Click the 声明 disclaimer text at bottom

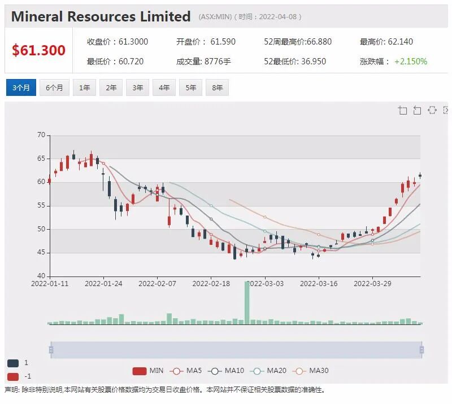[x=165, y=390]
